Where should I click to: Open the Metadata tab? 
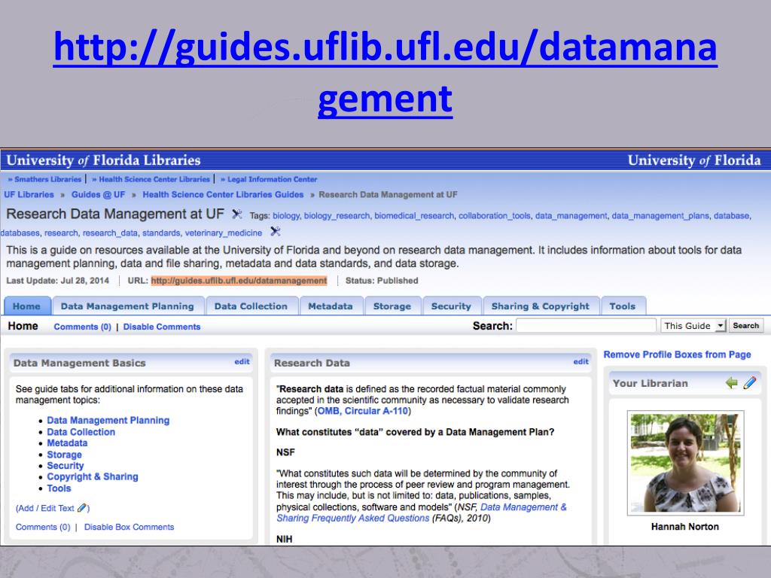[x=331, y=306]
